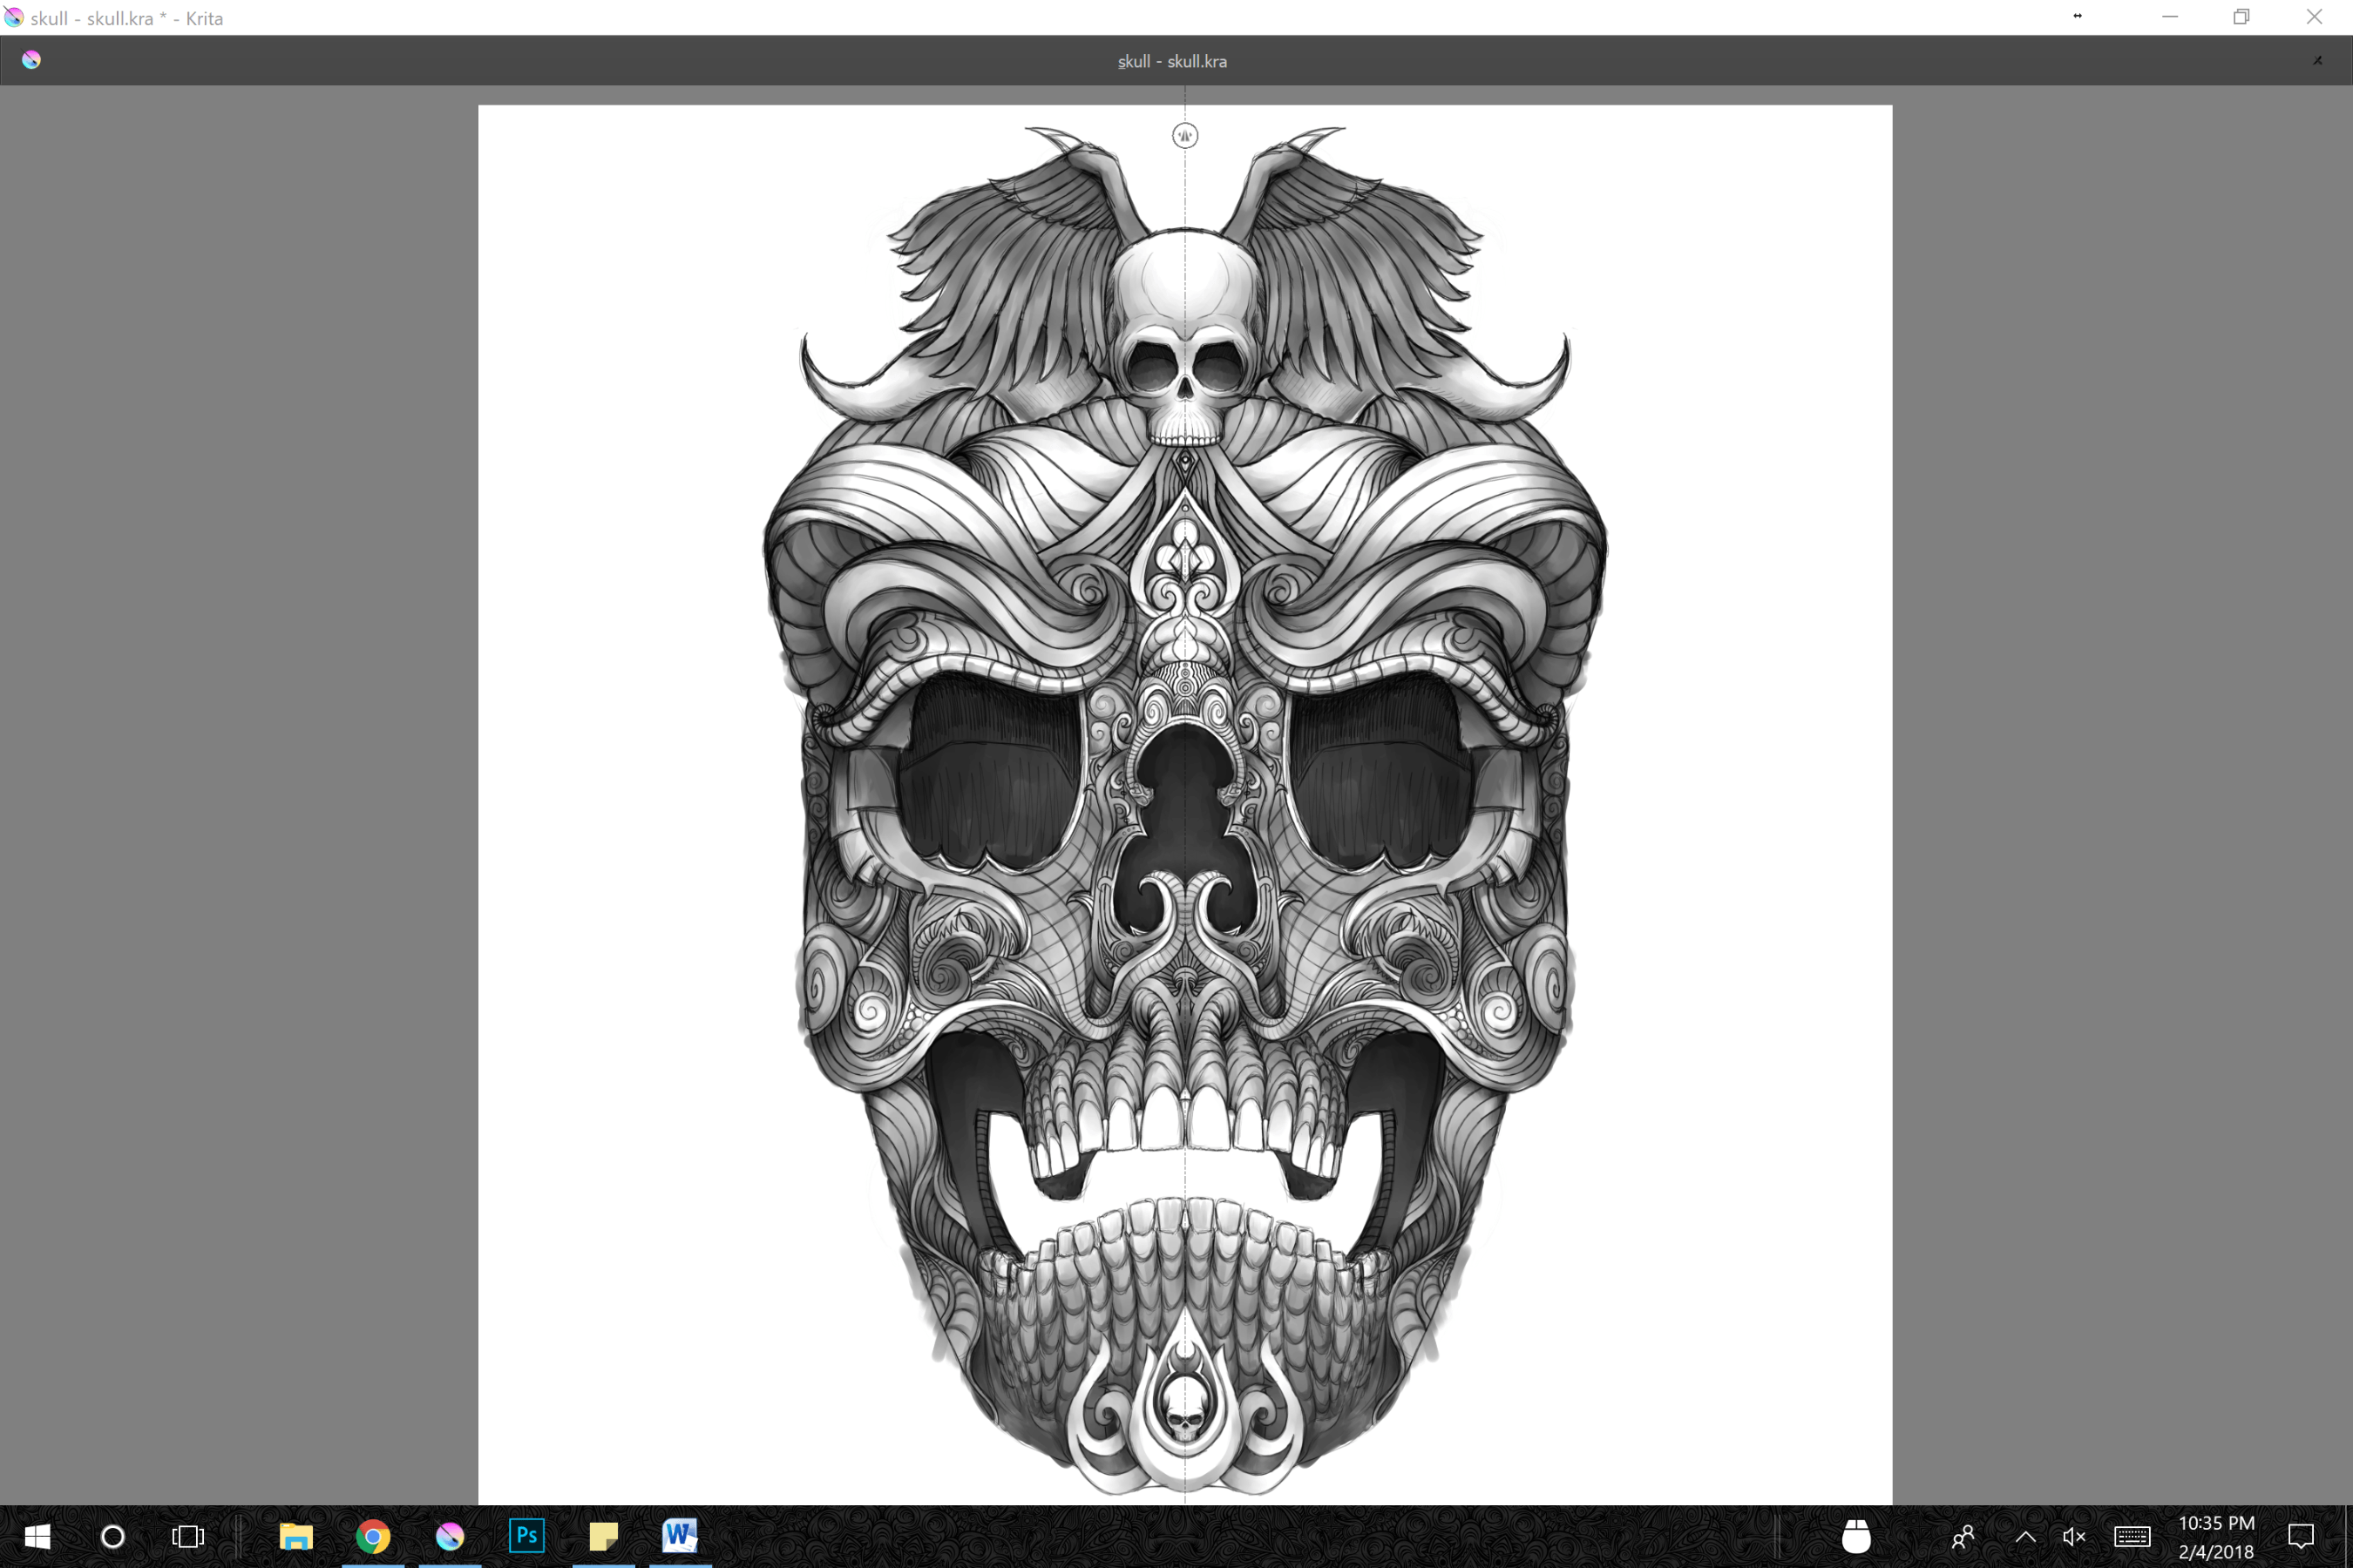Expand hidden system tray icons chevron
The image size is (2353, 1568).
click(2024, 1536)
